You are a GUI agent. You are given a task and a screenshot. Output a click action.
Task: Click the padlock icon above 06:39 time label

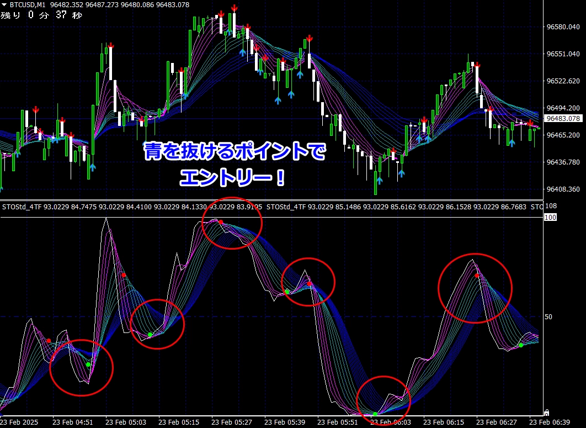click(546, 412)
